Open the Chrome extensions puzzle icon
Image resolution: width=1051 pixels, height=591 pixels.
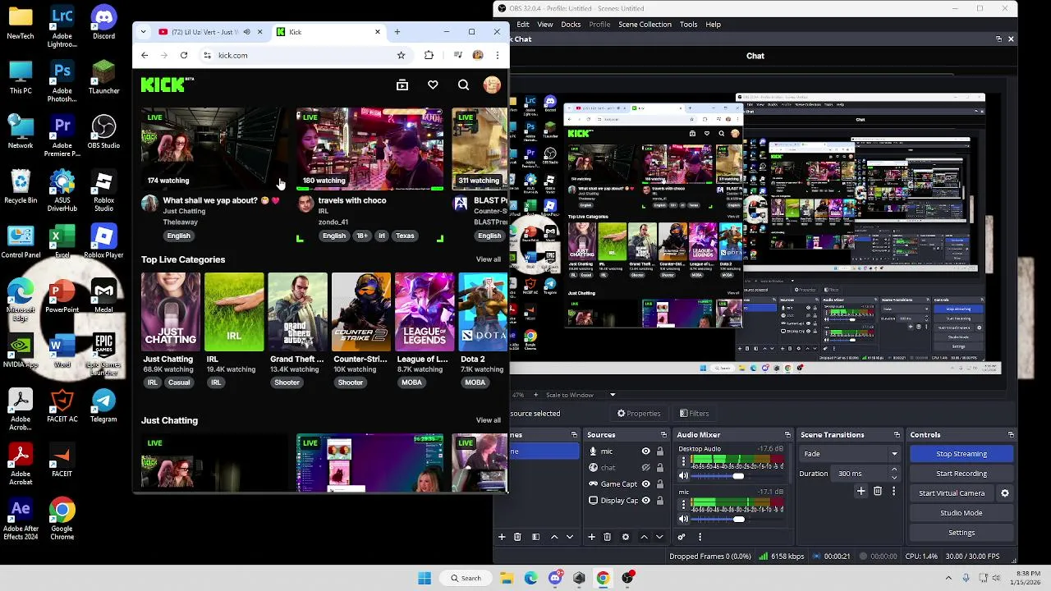coord(429,55)
